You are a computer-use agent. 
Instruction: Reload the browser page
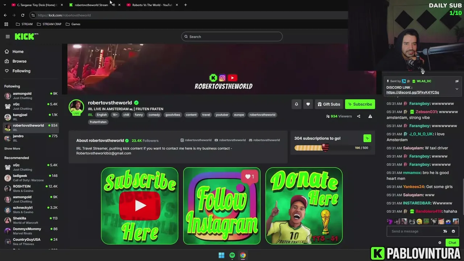tap(22, 15)
